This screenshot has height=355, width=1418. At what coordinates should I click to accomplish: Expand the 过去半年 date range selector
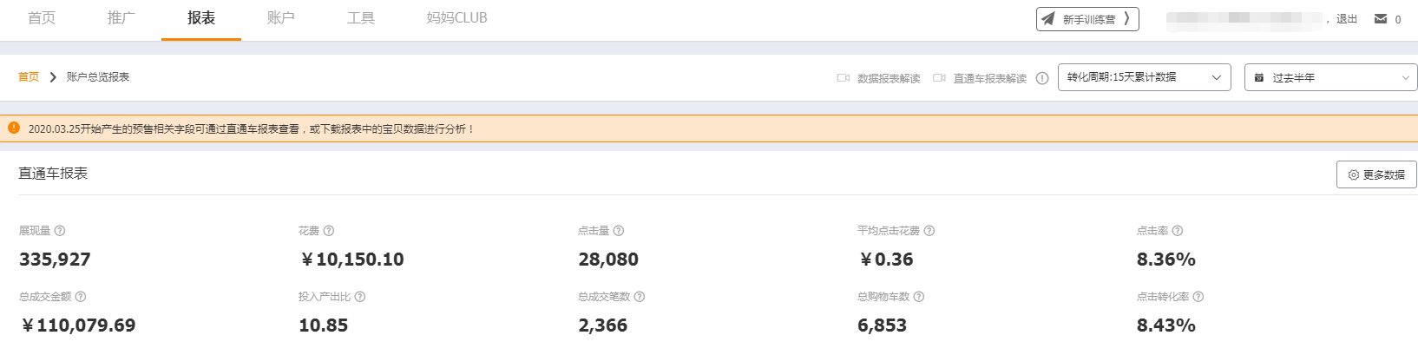point(1330,77)
